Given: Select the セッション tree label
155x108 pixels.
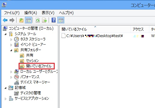Looking at the screenshot, I should pyautogui.click(x=32, y=61).
